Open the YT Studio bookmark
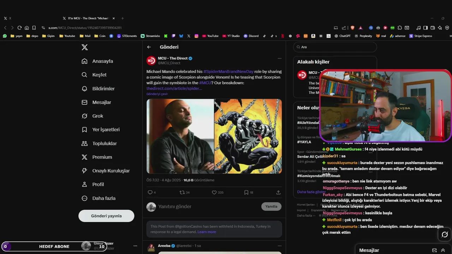Screen dimensions: 452x254 [231, 36]
